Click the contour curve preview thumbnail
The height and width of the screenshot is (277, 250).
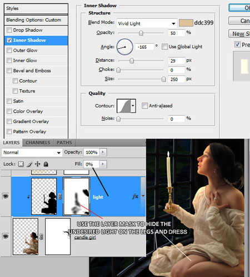124,106
